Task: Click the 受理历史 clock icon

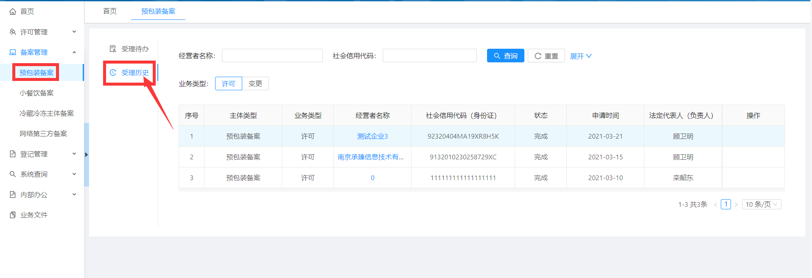Action: [x=113, y=72]
